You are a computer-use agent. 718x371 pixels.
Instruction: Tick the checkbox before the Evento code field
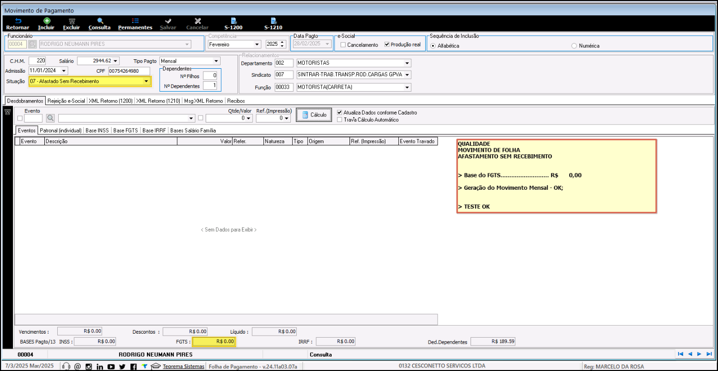pyautogui.click(x=20, y=119)
